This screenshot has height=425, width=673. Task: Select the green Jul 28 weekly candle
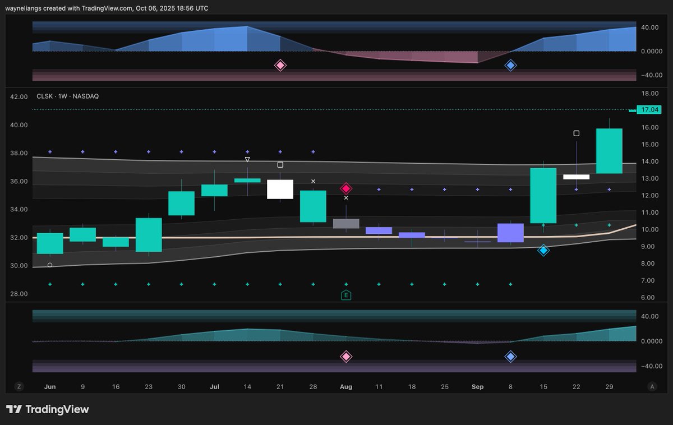313,206
